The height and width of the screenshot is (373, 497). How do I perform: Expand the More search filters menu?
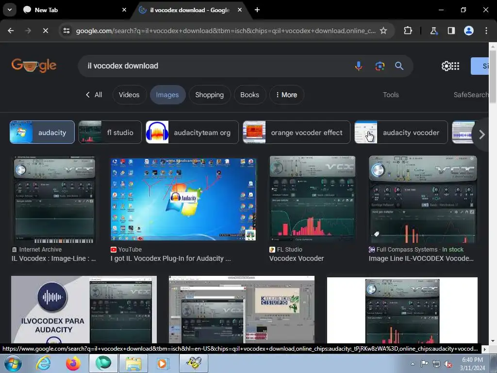(286, 95)
